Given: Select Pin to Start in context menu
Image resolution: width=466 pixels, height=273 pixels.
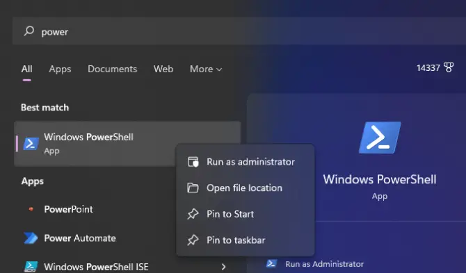Looking at the screenshot, I should pyautogui.click(x=246, y=214).
